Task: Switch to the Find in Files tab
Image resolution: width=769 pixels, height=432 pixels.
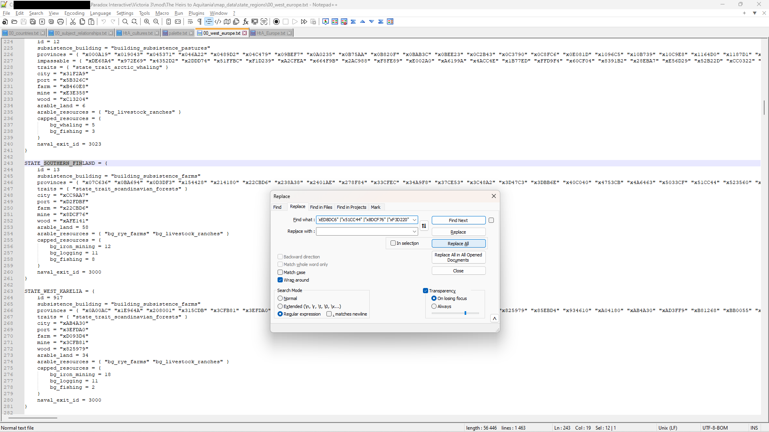Action: pos(321,207)
